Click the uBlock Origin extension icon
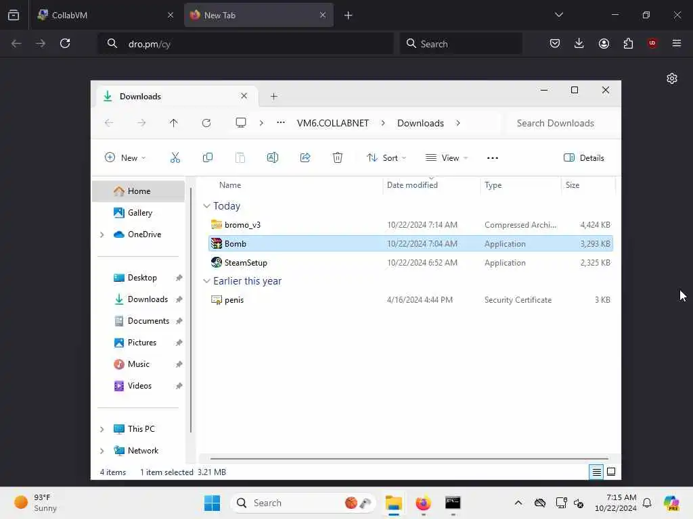 [x=652, y=43]
